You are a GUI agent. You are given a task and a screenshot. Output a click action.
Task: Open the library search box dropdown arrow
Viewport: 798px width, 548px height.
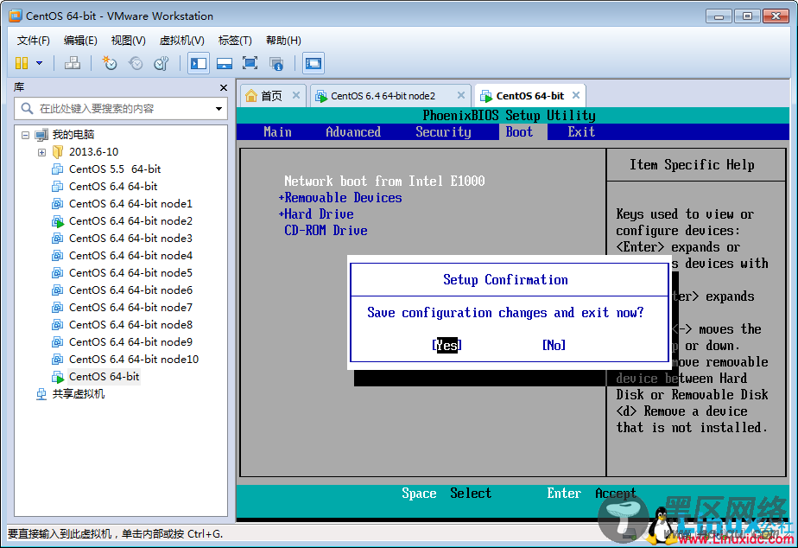pos(218,109)
